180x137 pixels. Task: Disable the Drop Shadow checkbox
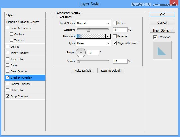click(8, 96)
